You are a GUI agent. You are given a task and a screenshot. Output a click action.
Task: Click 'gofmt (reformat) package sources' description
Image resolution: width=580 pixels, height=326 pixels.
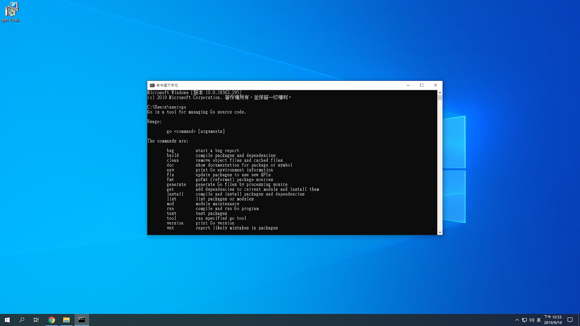click(x=235, y=180)
